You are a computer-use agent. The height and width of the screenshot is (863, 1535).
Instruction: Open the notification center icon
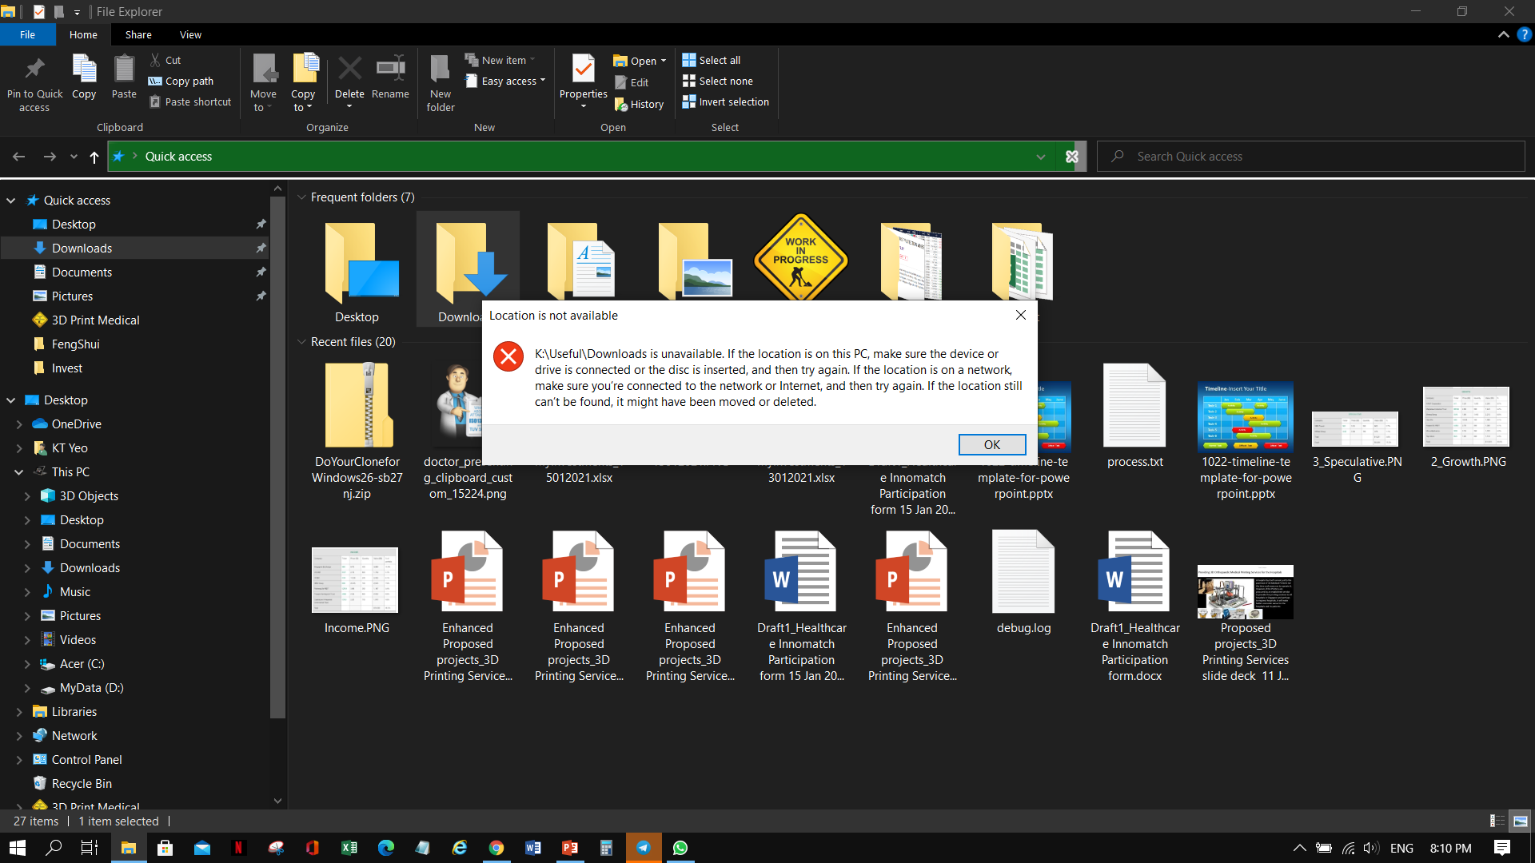pos(1502,848)
